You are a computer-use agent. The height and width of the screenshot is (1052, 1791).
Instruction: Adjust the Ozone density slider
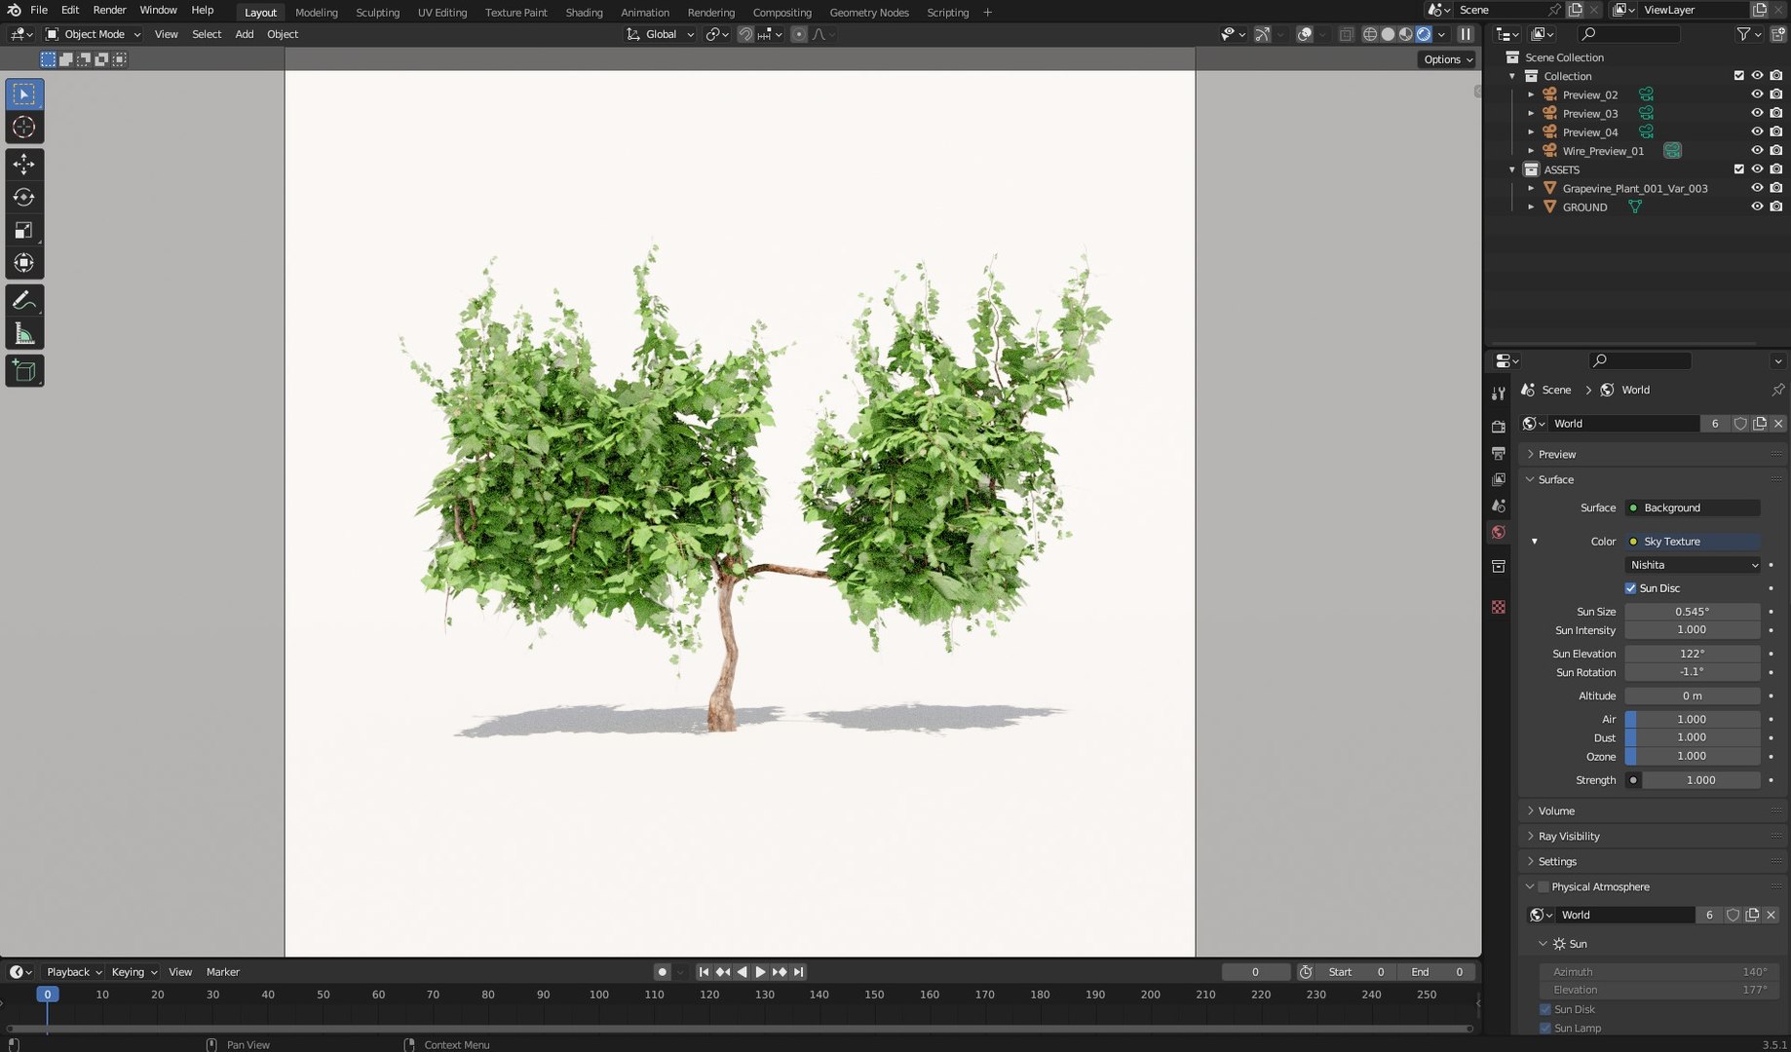tap(1693, 757)
